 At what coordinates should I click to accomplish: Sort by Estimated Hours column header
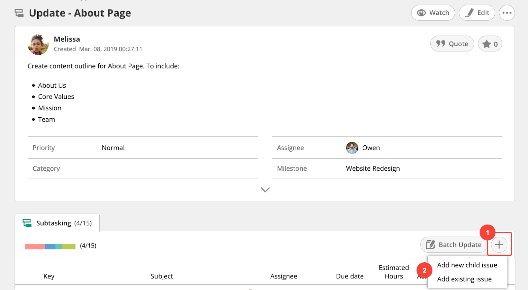point(393,272)
